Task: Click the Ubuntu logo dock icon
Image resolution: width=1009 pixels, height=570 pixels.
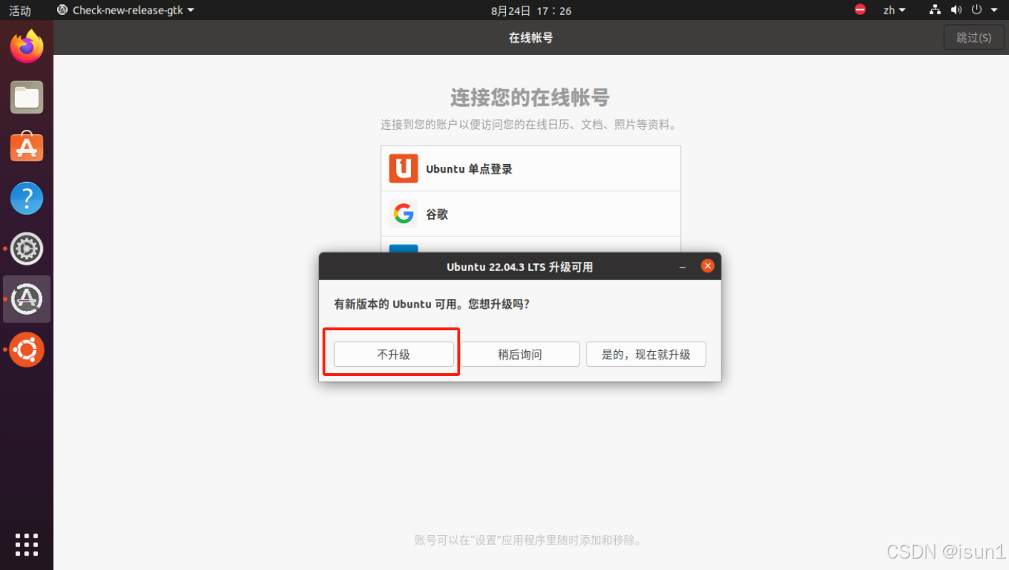Action: pos(26,350)
